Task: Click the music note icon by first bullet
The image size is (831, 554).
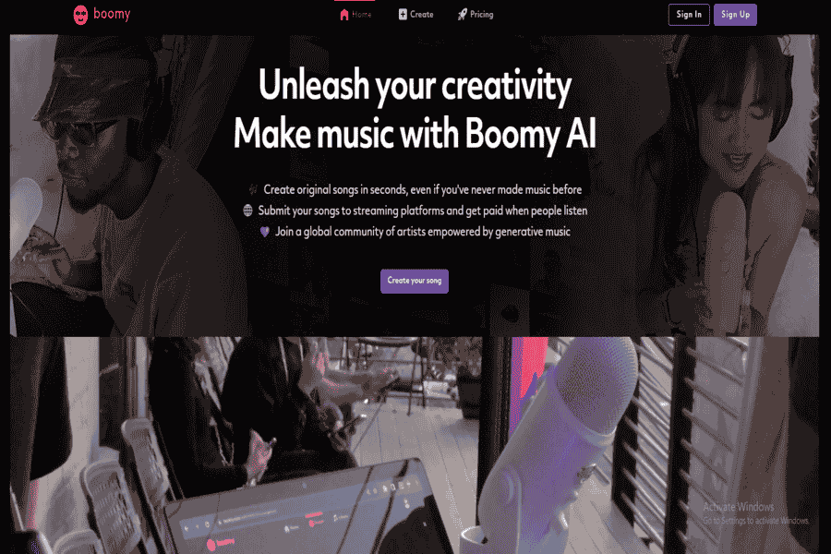Action: click(x=253, y=189)
